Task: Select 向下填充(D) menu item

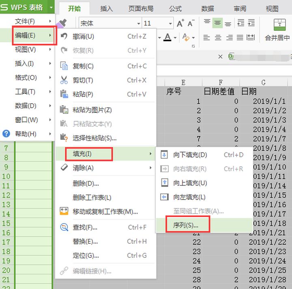Action: tap(204, 154)
